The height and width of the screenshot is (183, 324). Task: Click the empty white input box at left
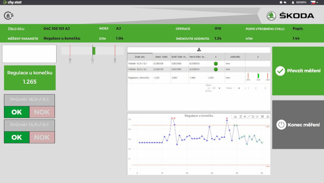(29, 54)
